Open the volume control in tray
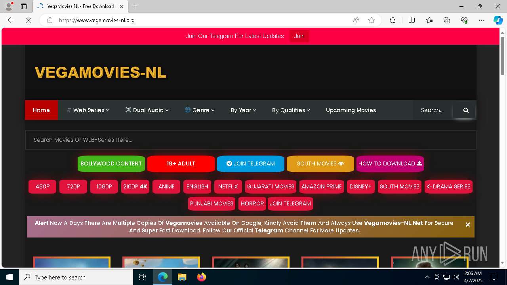This screenshot has height=285, width=507. click(456, 277)
